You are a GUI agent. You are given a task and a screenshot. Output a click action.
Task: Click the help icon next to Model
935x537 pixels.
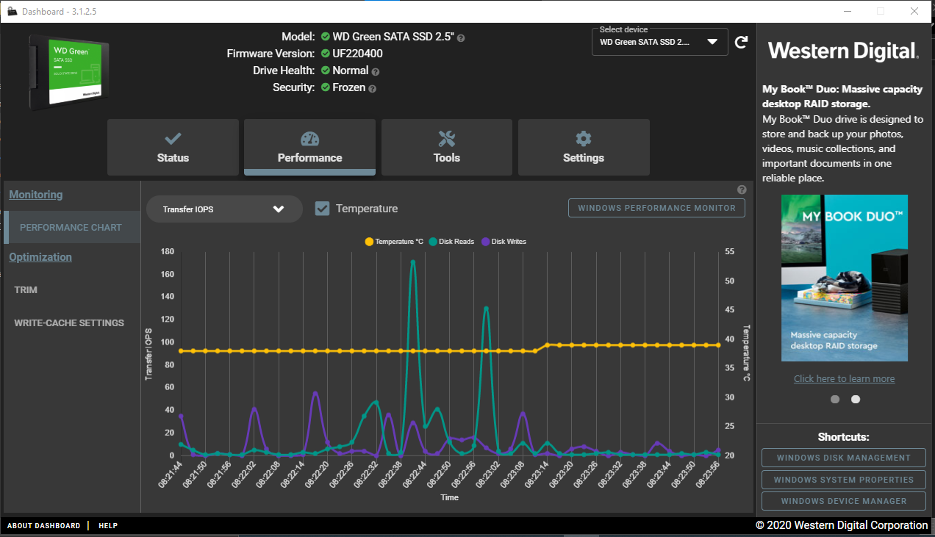tap(461, 37)
